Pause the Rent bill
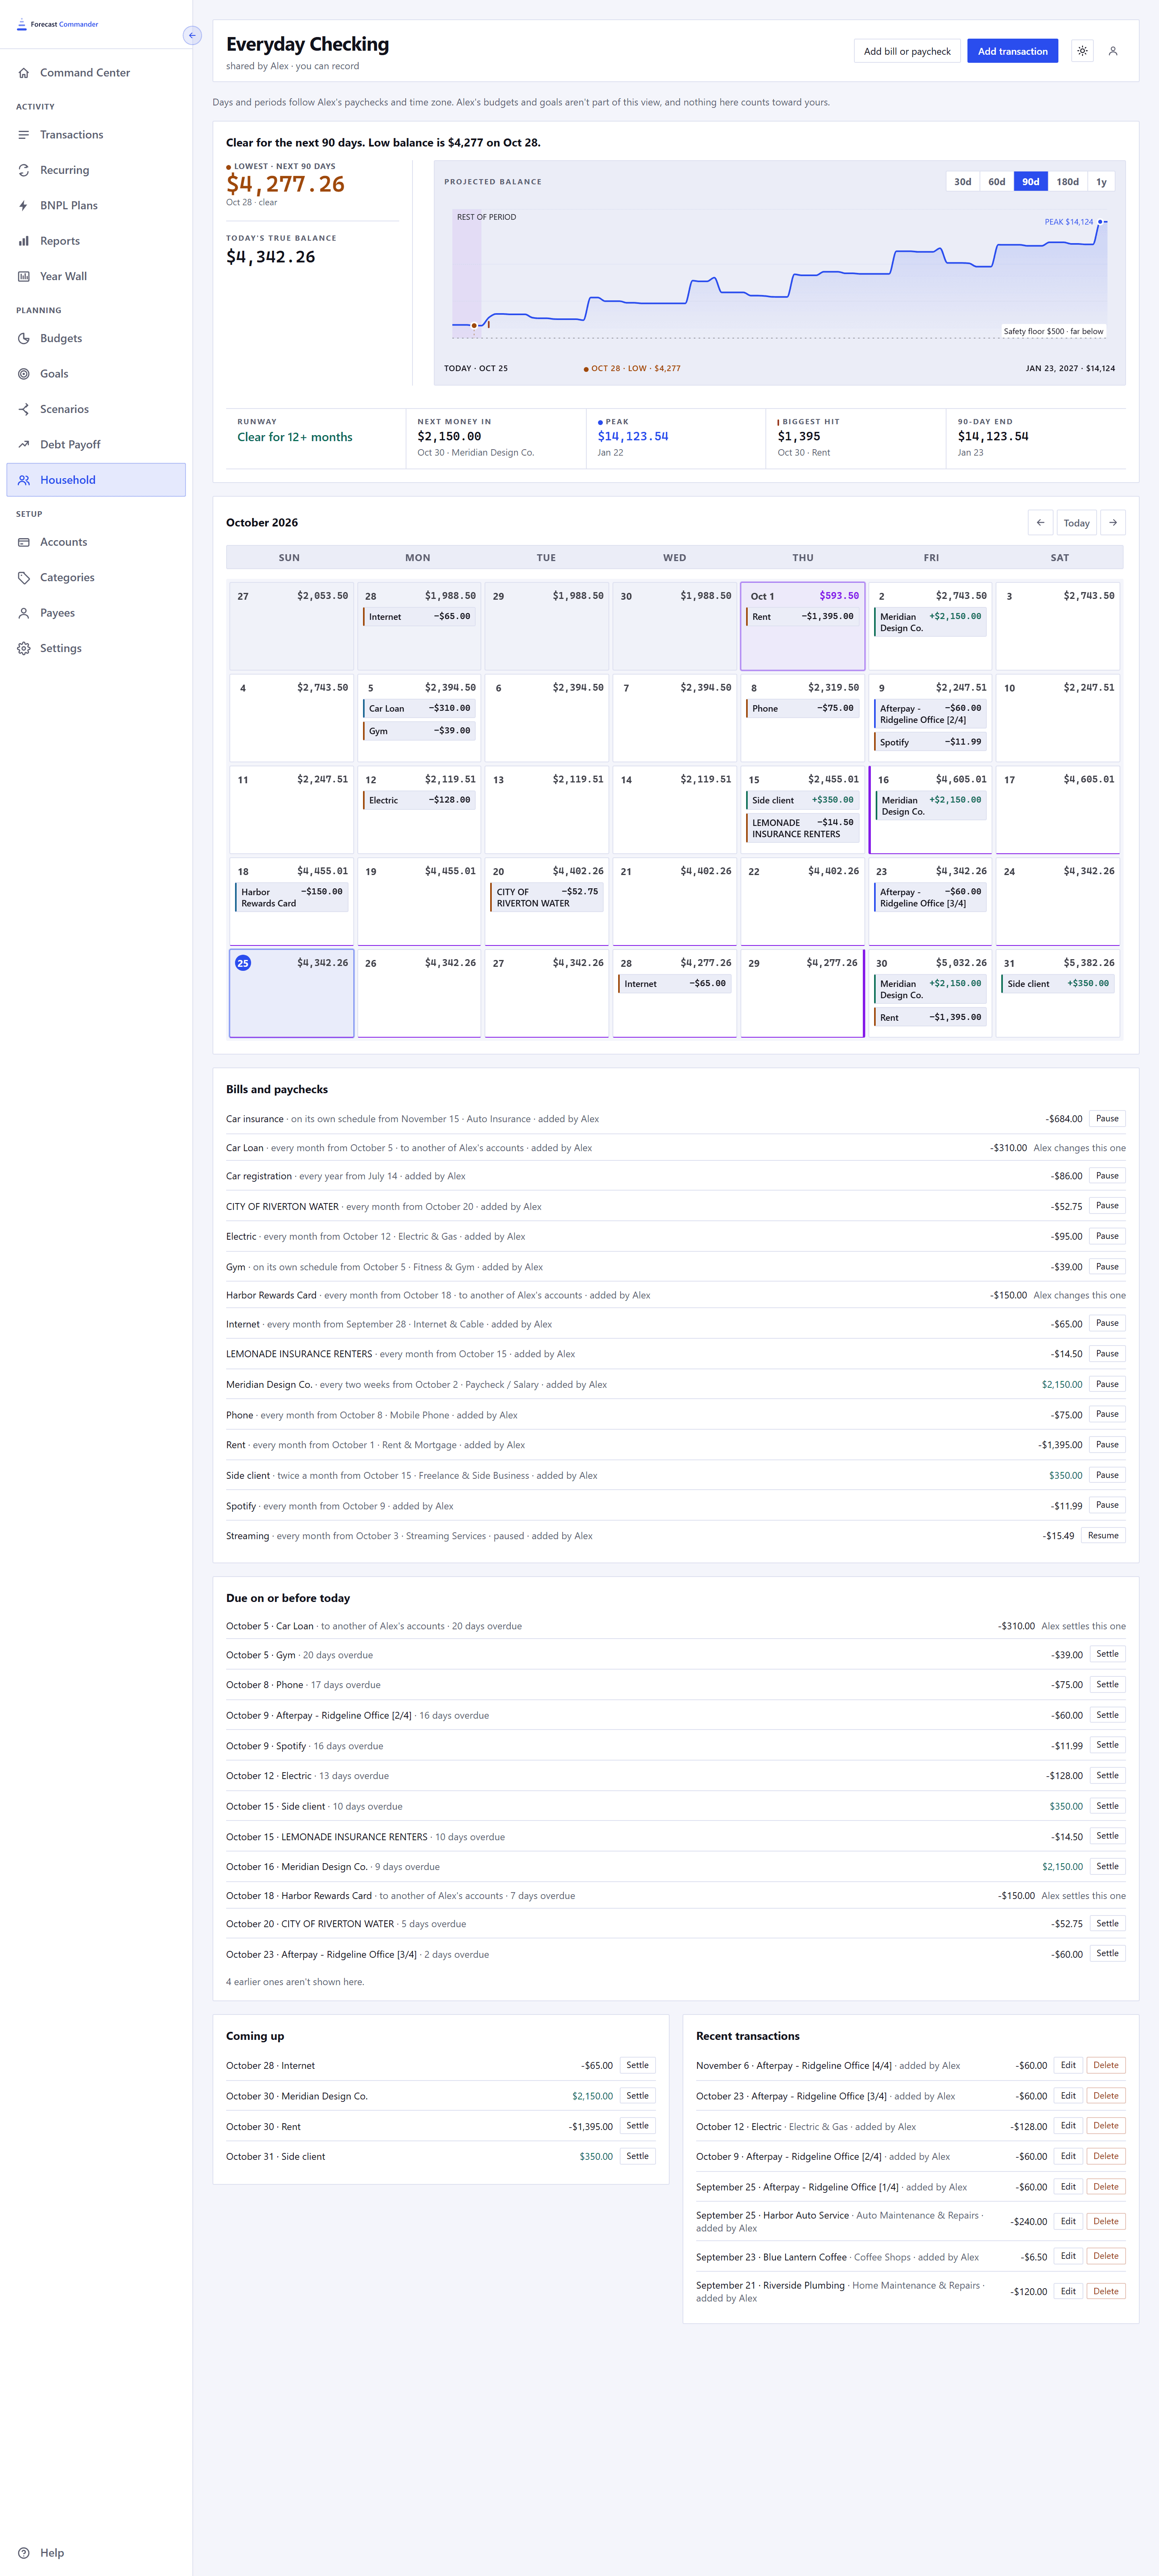The image size is (1159, 2576). click(x=1107, y=1445)
